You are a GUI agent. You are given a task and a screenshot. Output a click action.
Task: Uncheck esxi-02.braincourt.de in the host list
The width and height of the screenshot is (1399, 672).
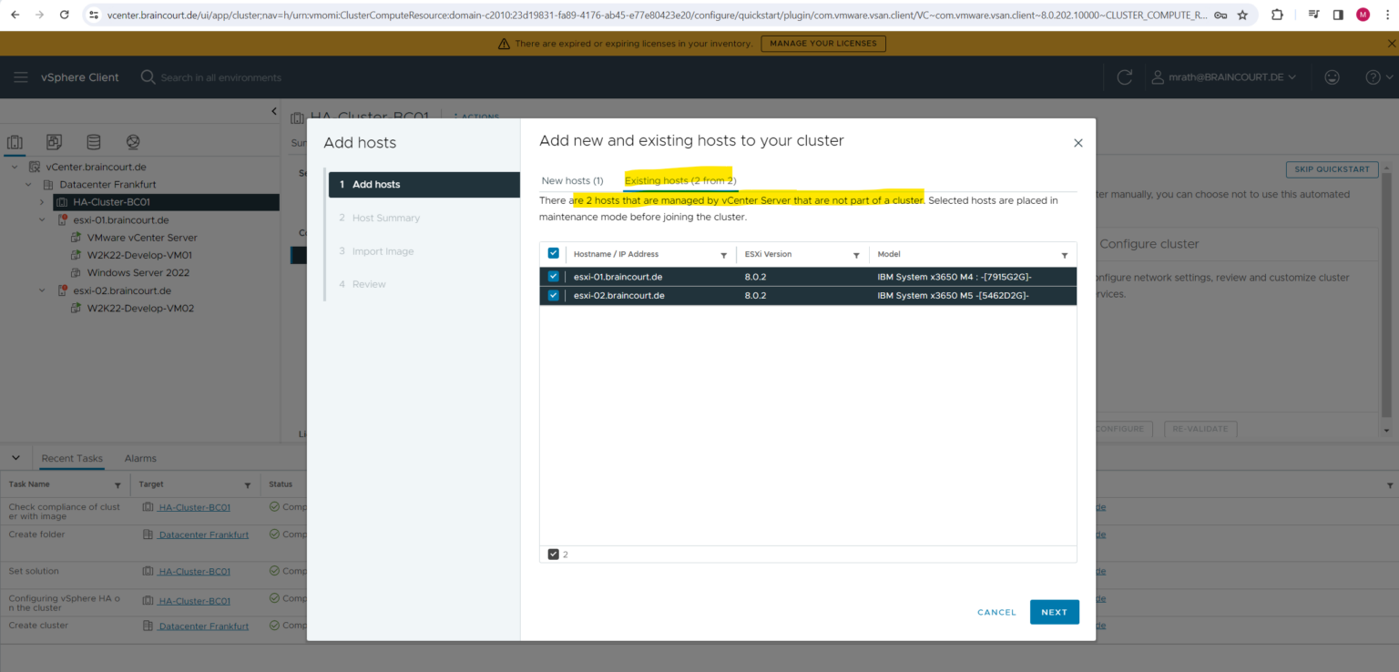coord(553,294)
